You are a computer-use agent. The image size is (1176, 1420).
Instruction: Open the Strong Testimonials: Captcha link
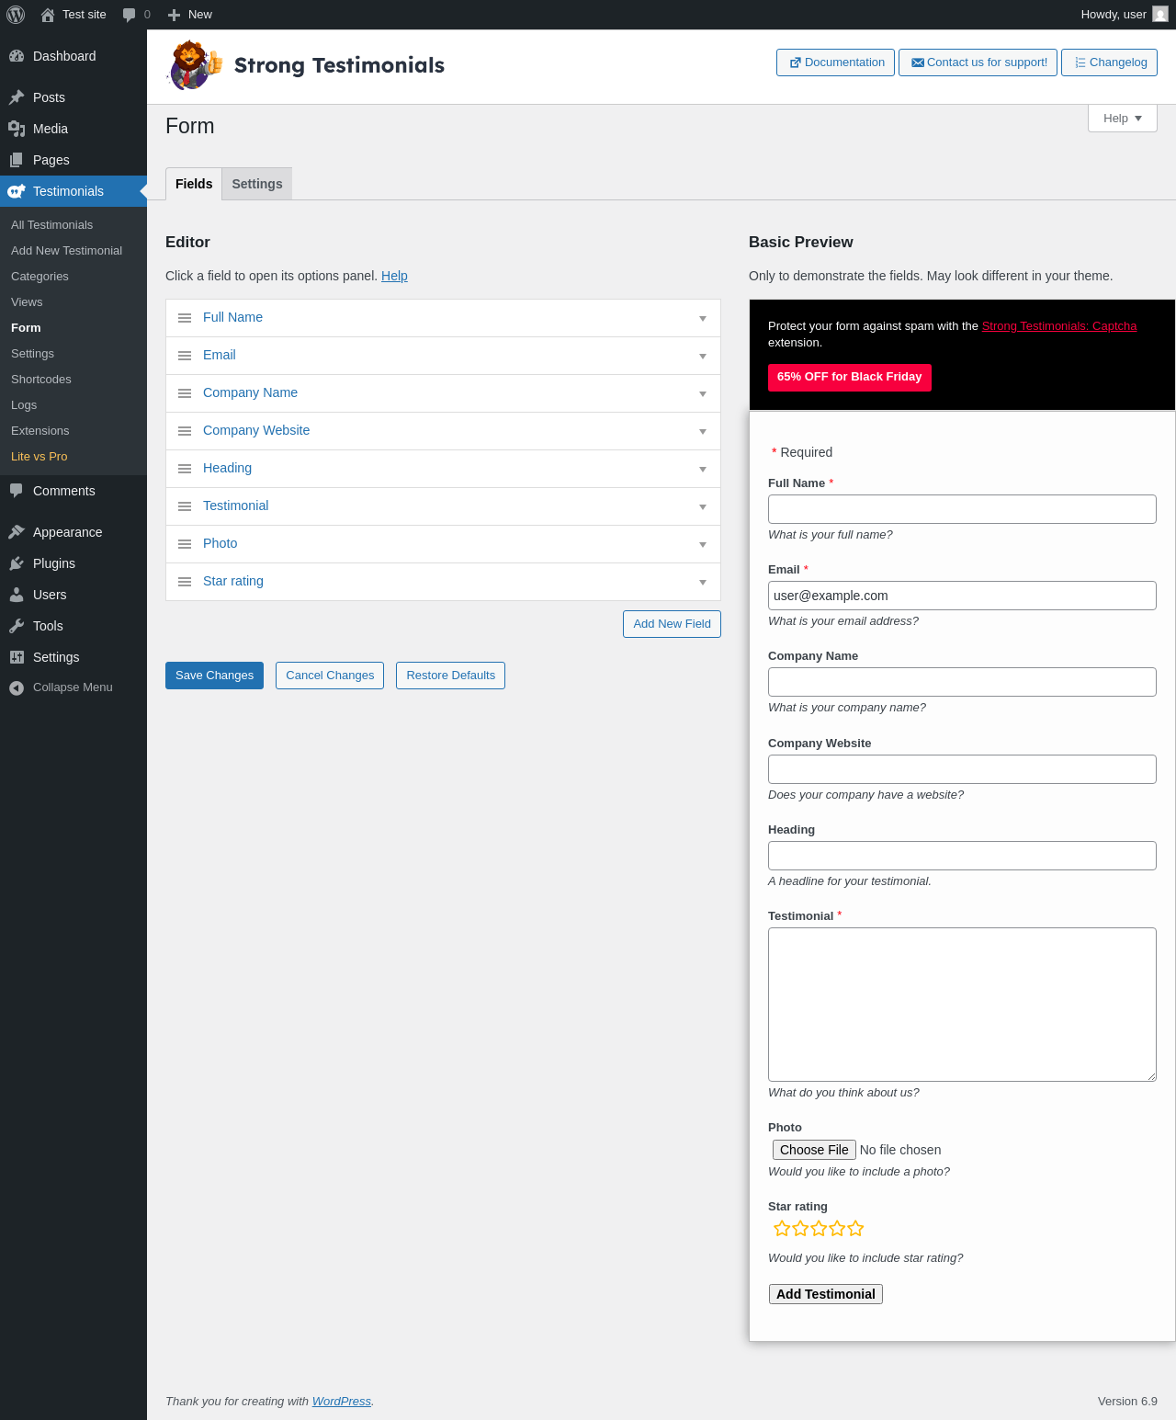click(1059, 326)
